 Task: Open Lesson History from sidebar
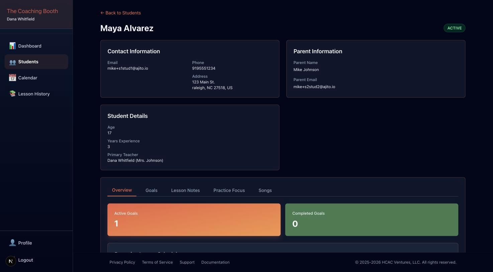[x=36, y=94]
